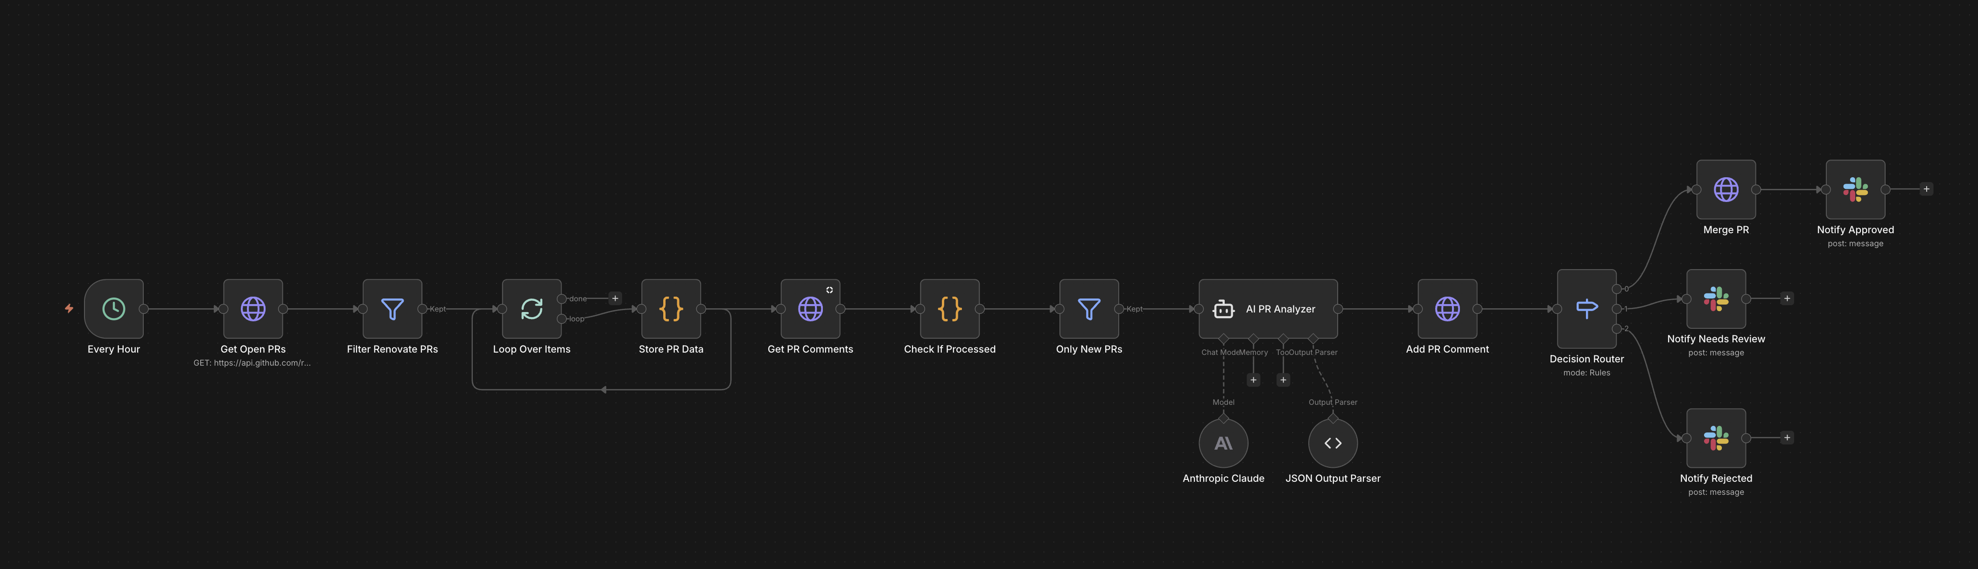Select the Loop Over Items node
1978x569 pixels.
(531, 308)
